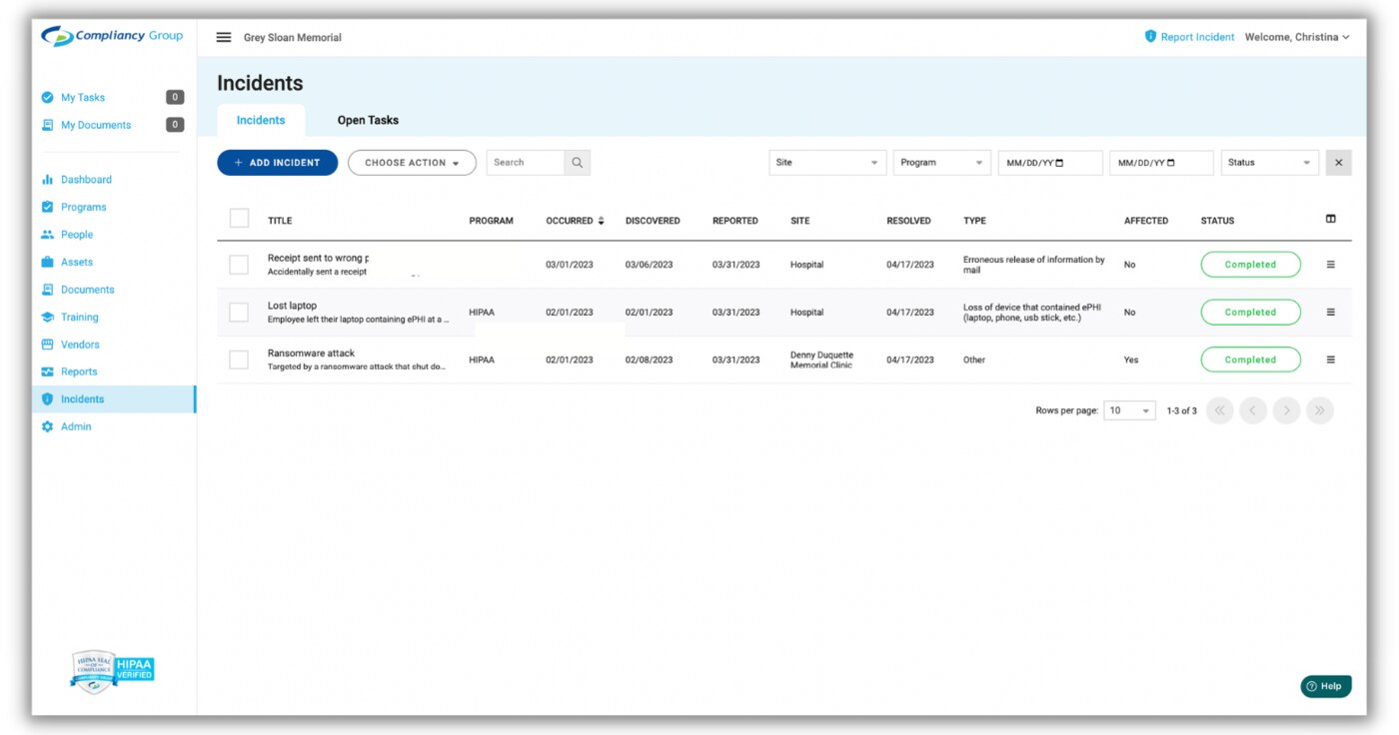The height and width of the screenshot is (735, 1399).
Task: Click the Dashboard bar chart icon
Action: (47, 180)
